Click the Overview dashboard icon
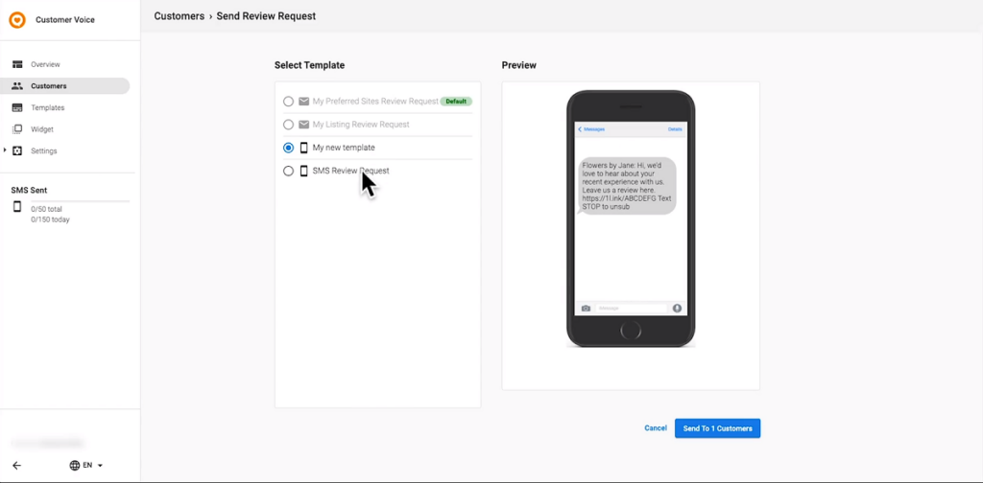983x483 pixels. pos(17,64)
